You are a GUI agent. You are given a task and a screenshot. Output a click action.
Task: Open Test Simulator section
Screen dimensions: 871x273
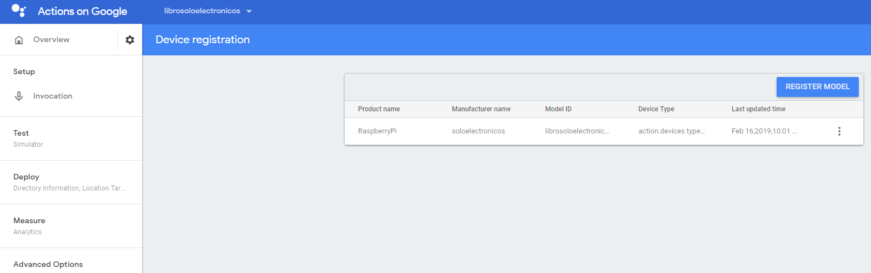[x=28, y=138]
